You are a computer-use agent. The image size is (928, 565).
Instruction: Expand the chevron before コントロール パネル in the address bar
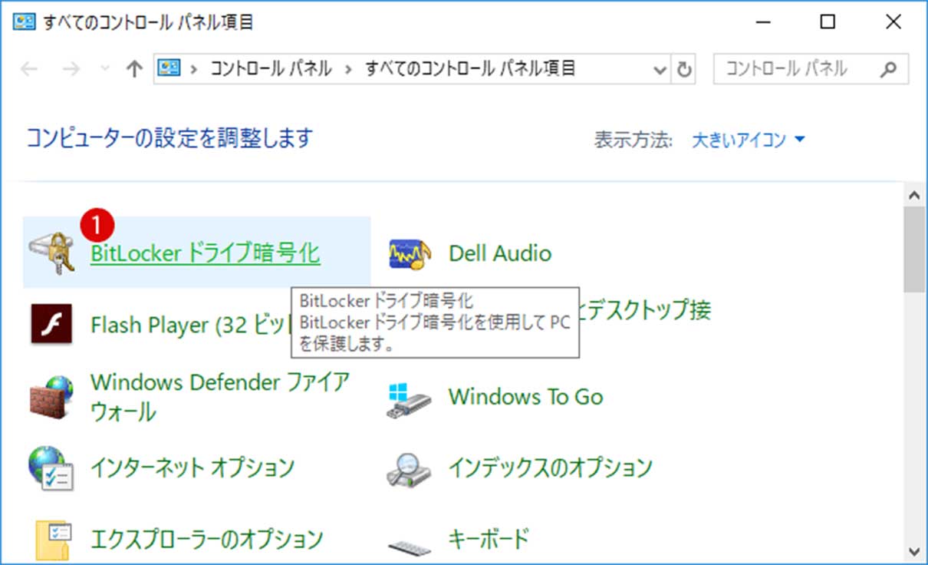coord(195,69)
